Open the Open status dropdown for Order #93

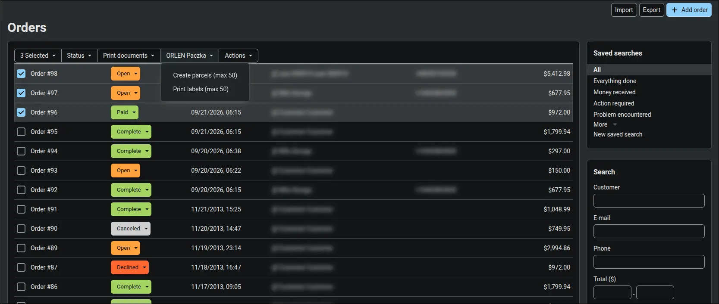point(126,171)
